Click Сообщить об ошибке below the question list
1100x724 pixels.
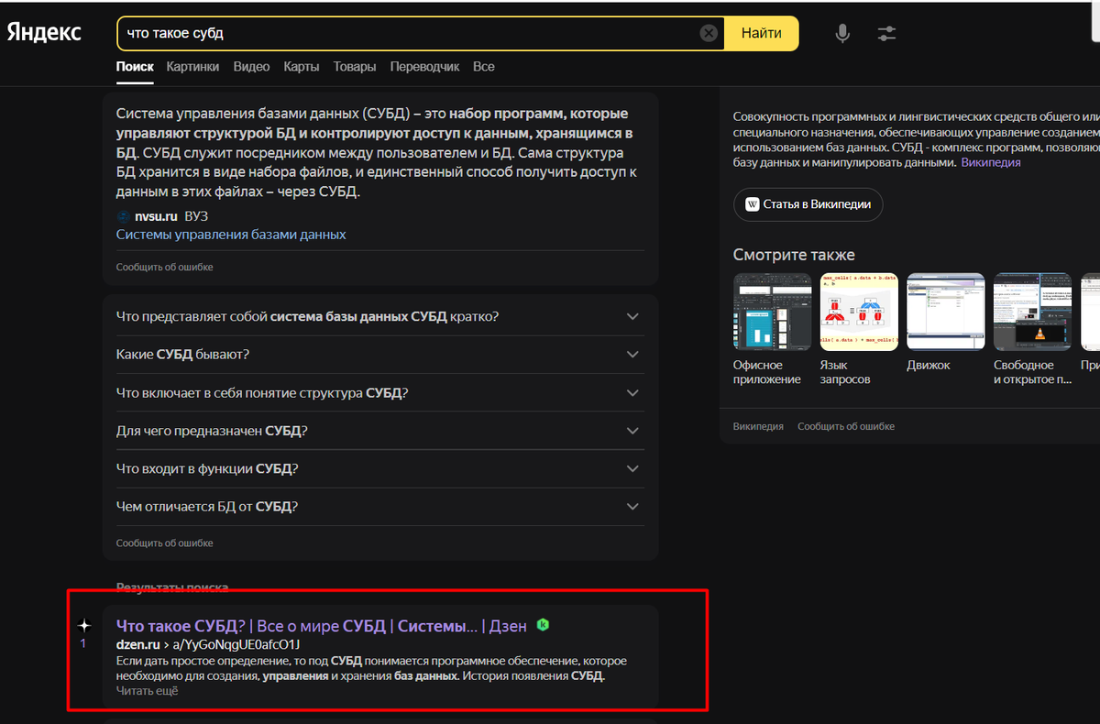pos(165,543)
